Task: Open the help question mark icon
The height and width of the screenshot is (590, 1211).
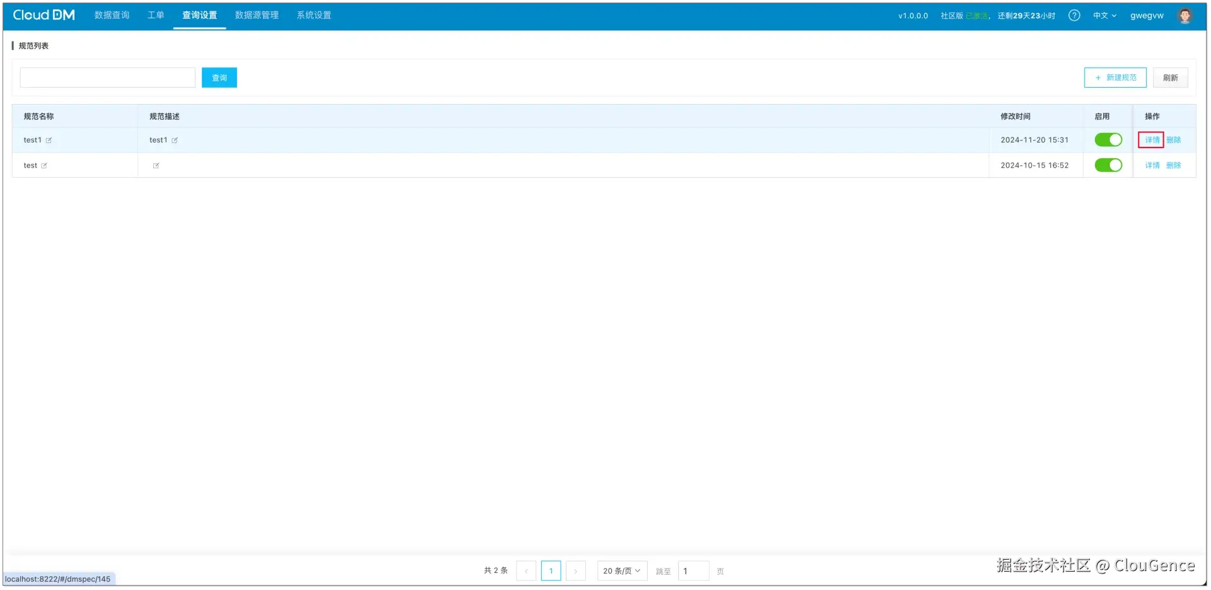Action: coord(1074,16)
